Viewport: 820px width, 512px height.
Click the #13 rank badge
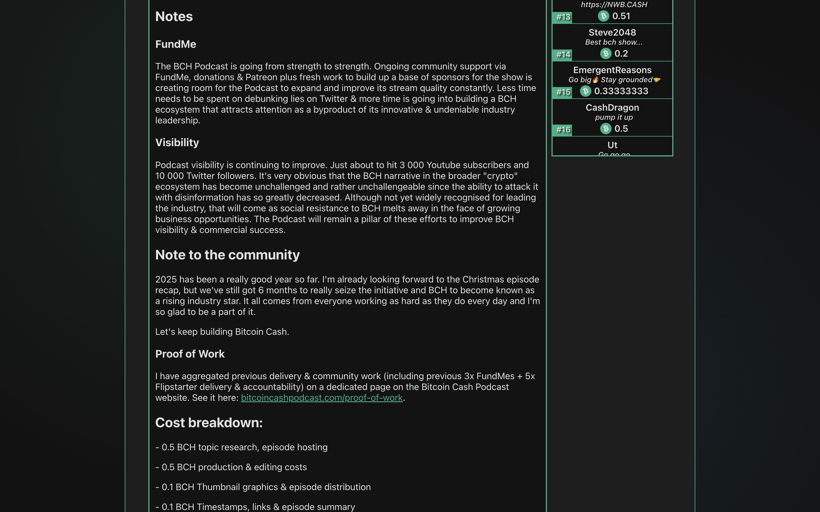(x=563, y=16)
